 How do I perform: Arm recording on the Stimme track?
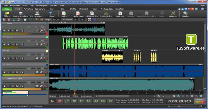[4, 44]
